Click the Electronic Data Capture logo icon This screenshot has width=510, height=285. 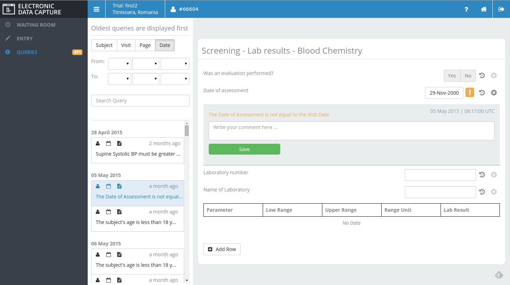8,9
